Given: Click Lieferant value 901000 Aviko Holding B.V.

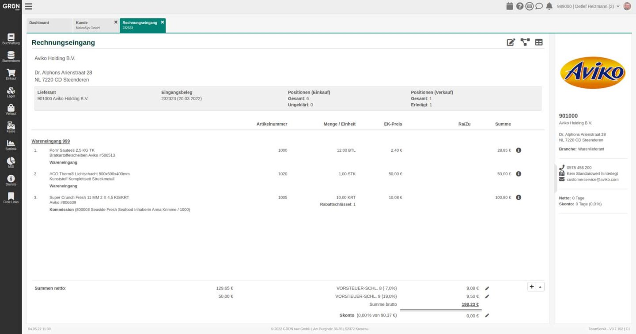Looking at the screenshot, I should click(63, 99).
